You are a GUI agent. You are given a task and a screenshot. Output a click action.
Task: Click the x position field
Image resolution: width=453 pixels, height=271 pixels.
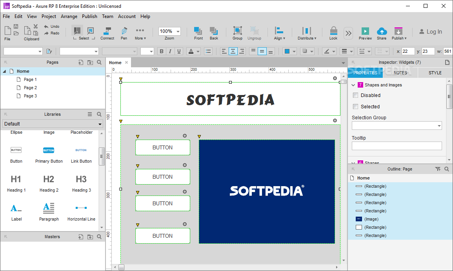408,51
